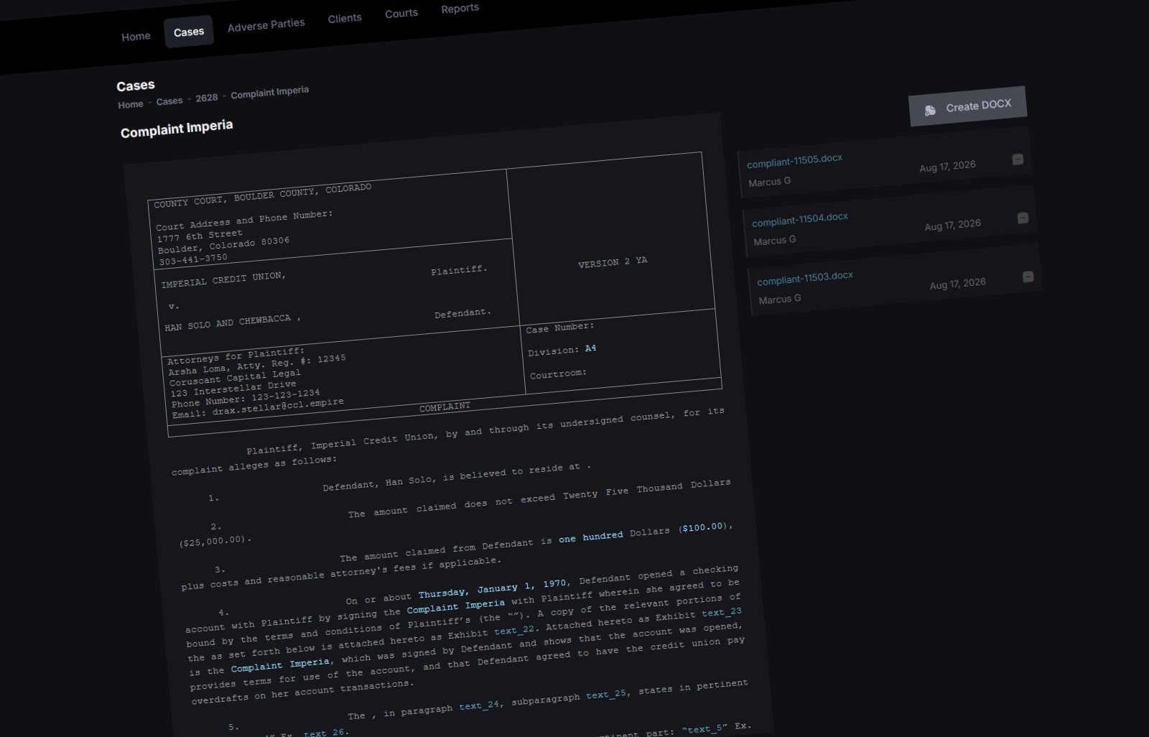Click the Aug 17, 2026 date of compliant-11505.docx
This screenshot has width=1149, height=737.
click(948, 167)
